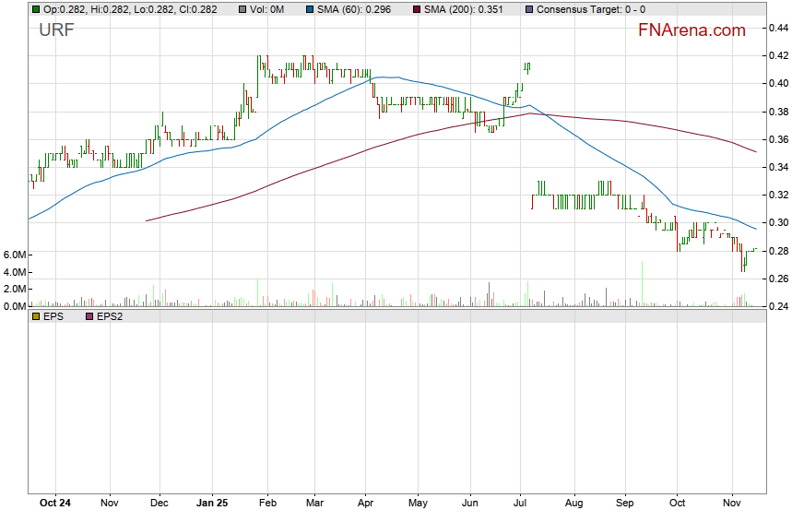This screenshot has width=792, height=522.
Task: Click the EPS2 legend label
Action: coord(112,316)
